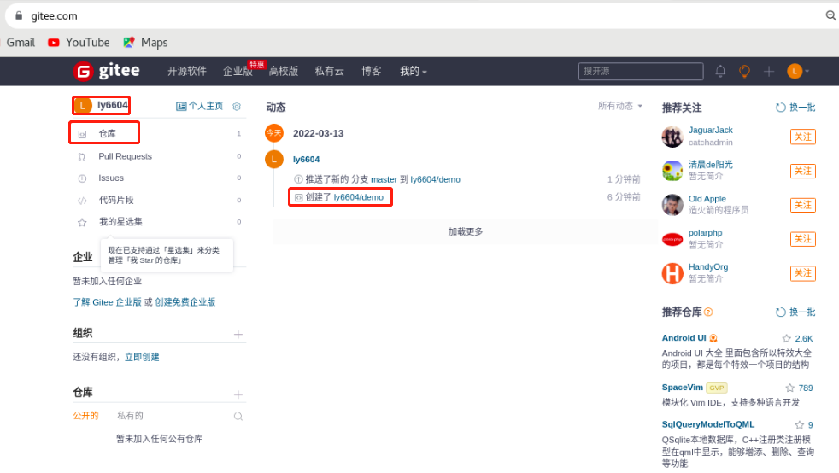Click 立即创建 organization link
Image resolution: width=839 pixels, height=473 pixels.
click(142, 357)
